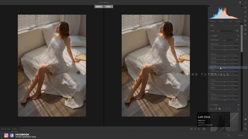Click the Before label tab
248x139 pixels.
click(x=99, y=7)
